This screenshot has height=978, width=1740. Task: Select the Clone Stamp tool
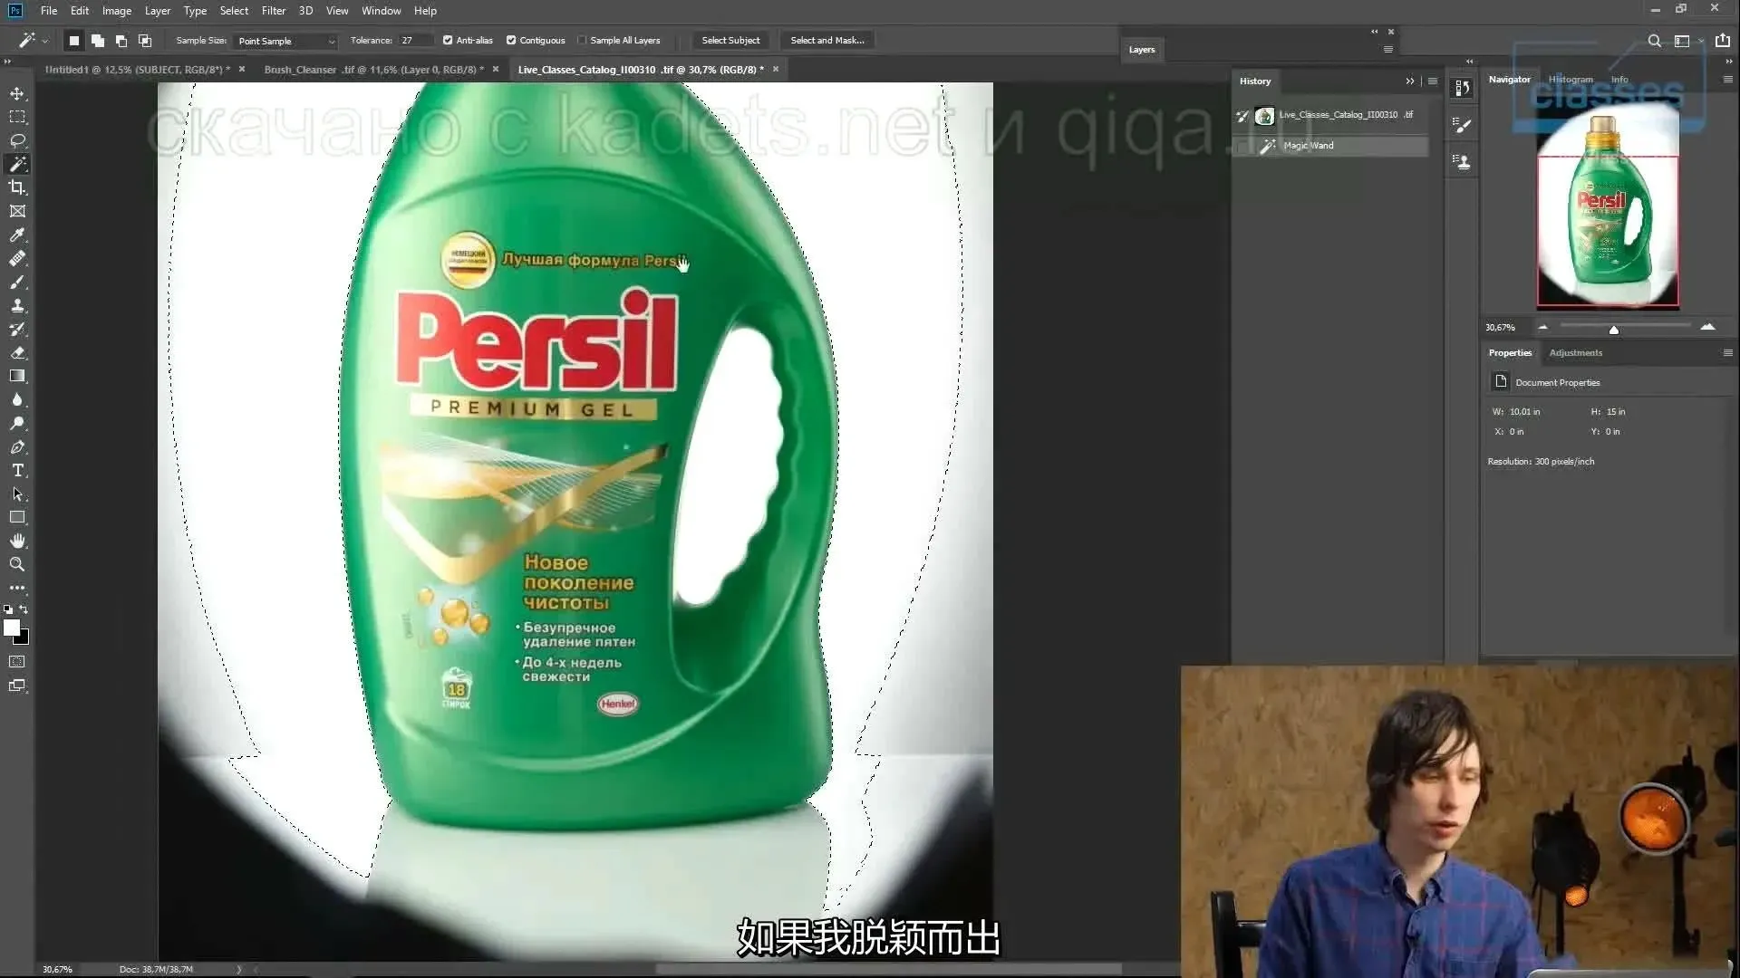(17, 305)
